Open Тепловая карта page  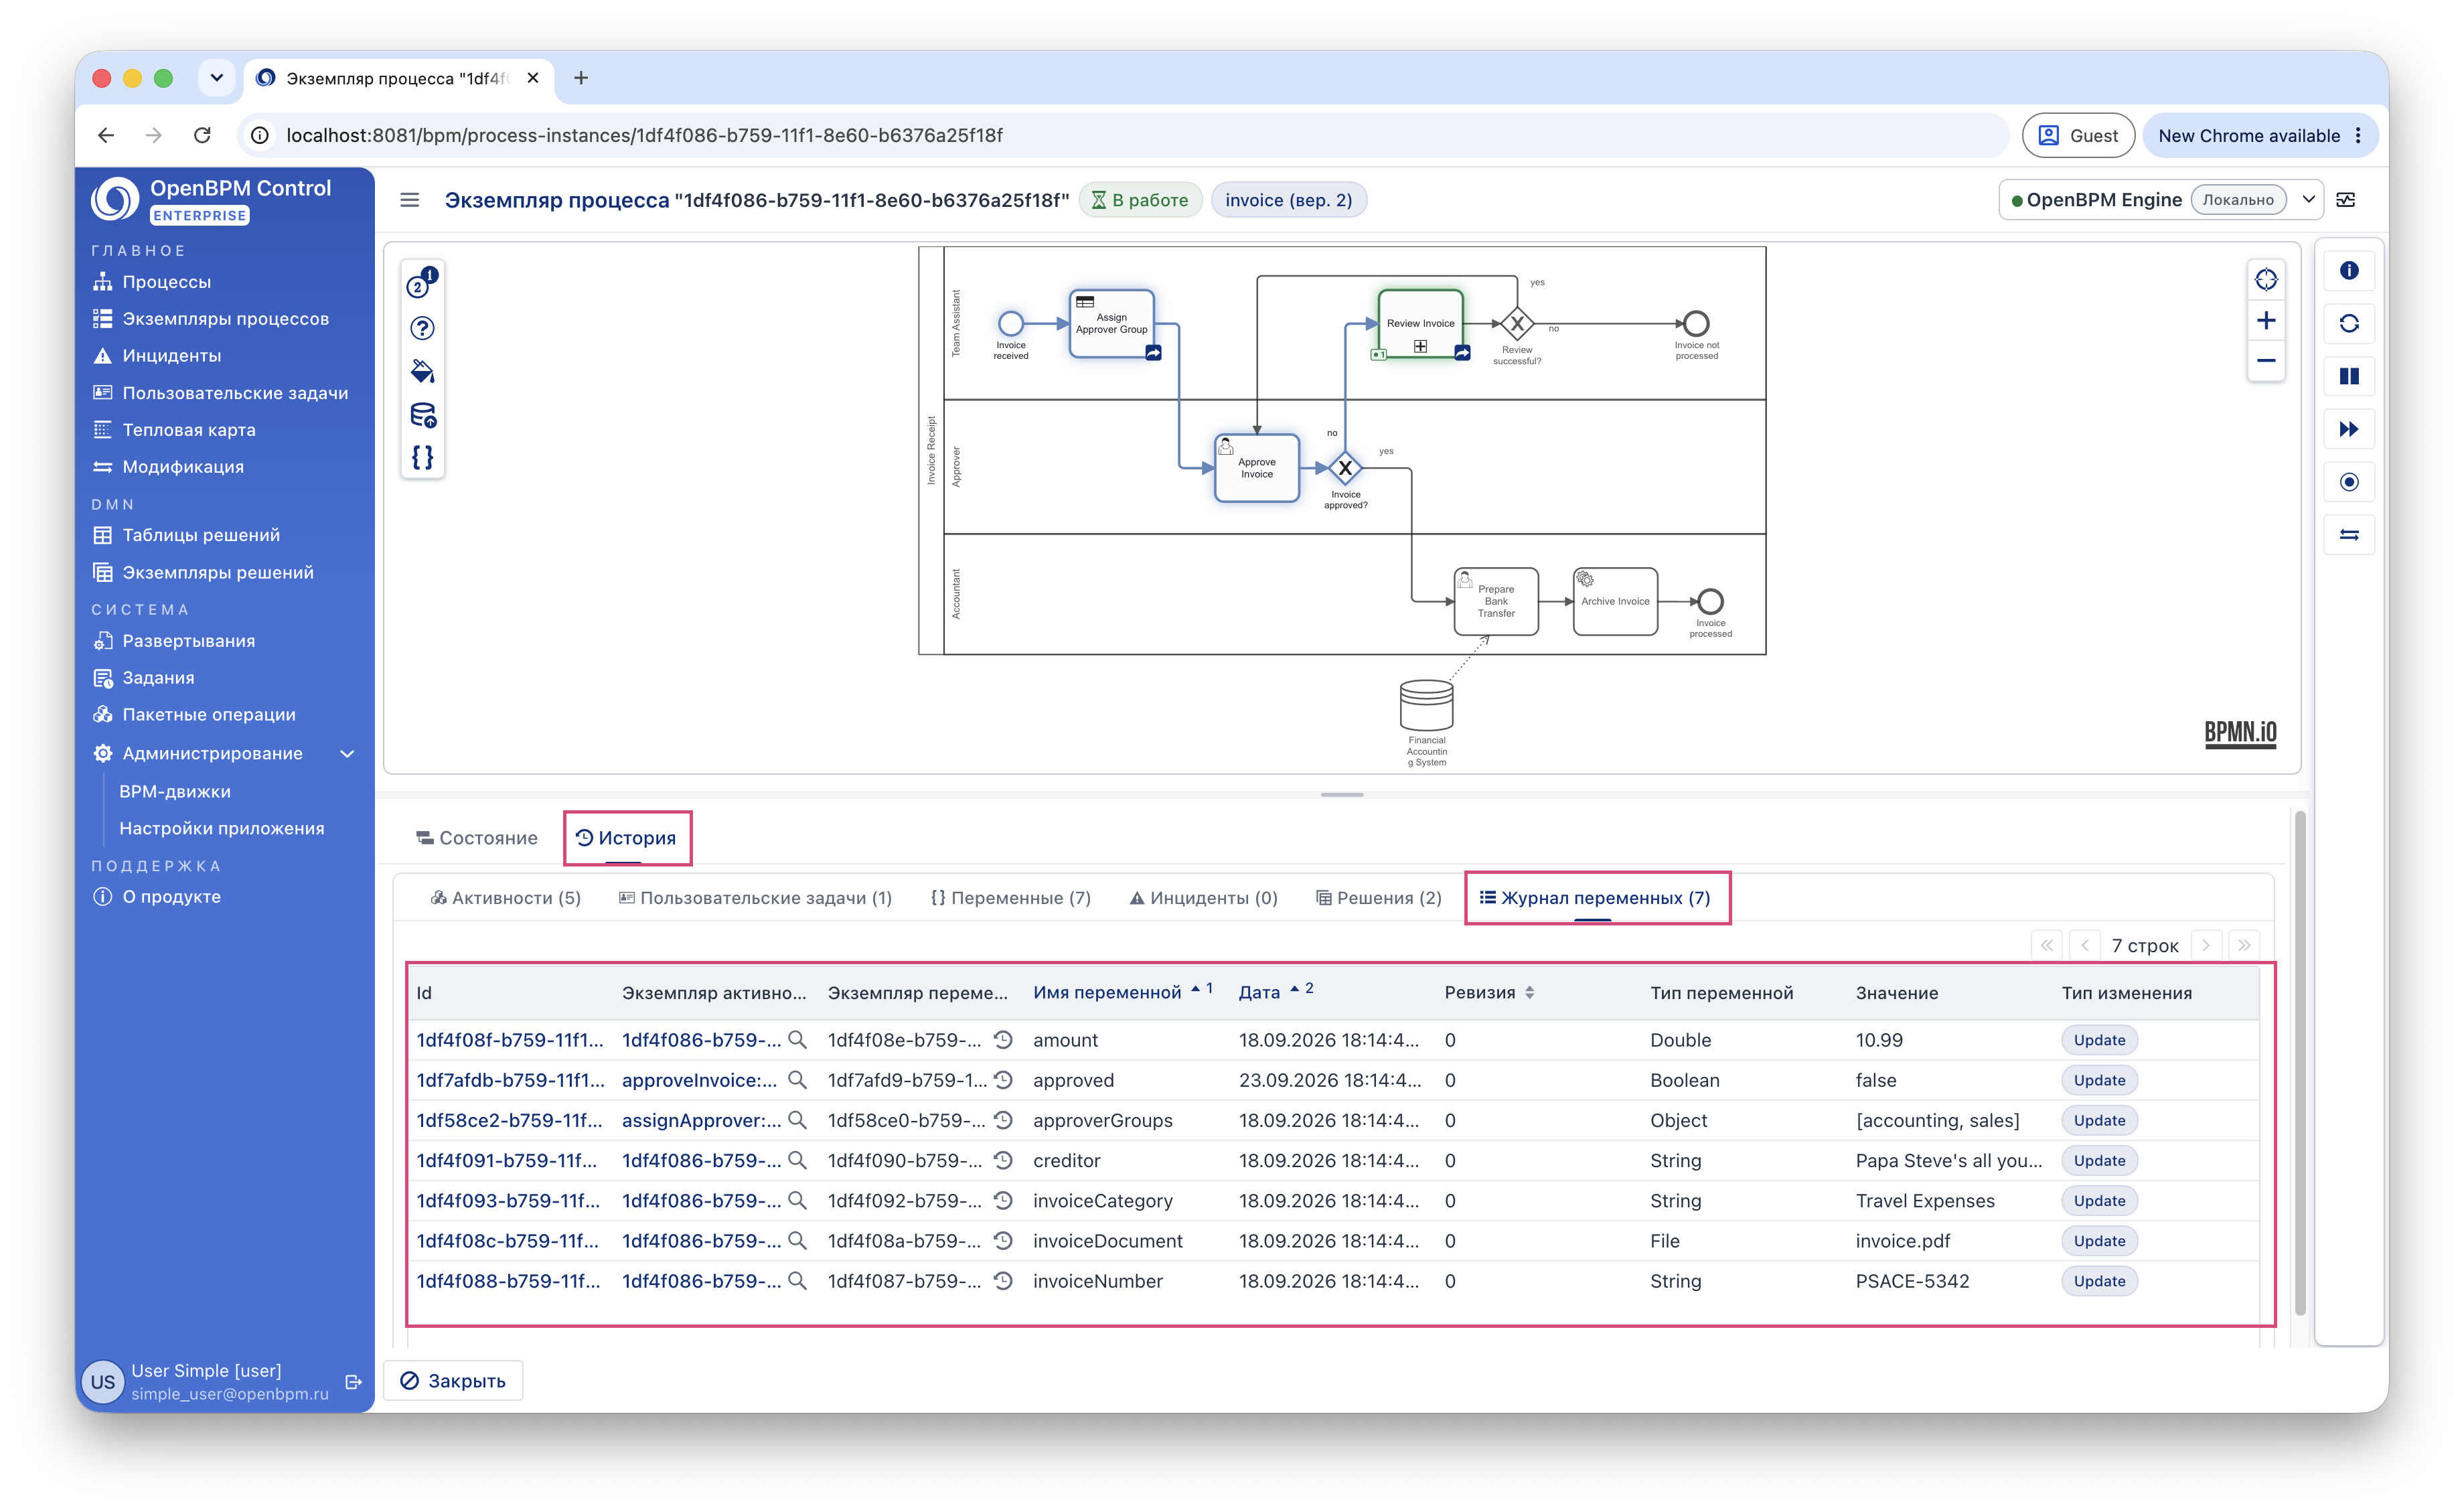click(x=188, y=430)
